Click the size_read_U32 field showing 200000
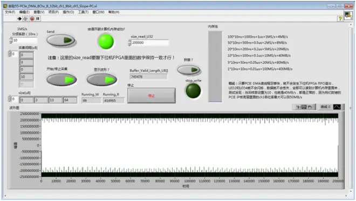 click(150, 43)
